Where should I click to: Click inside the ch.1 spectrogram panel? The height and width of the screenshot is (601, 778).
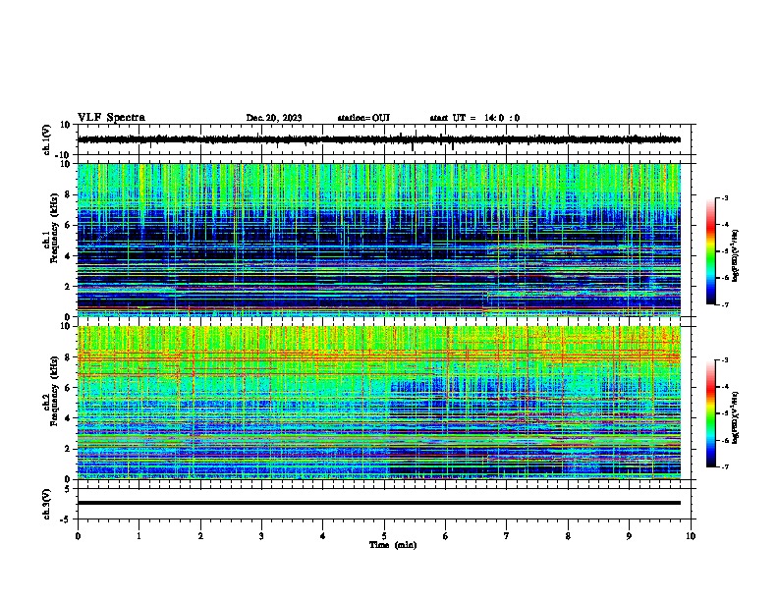click(x=379, y=240)
